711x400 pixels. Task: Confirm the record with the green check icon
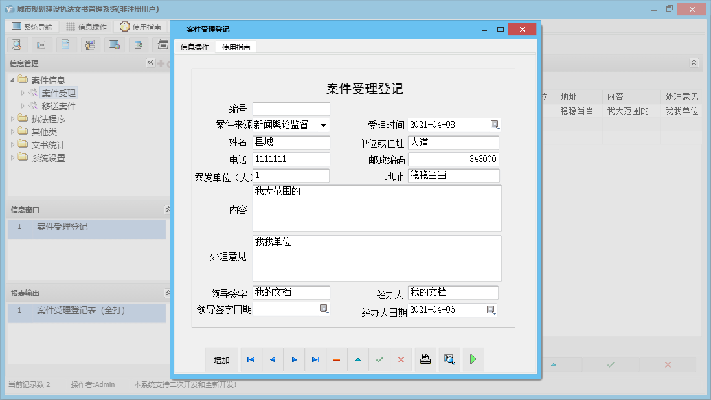[x=379, y=359]
